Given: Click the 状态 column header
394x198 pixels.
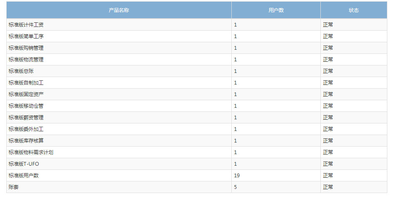Looking at the screenshot, I should point(354,10).
